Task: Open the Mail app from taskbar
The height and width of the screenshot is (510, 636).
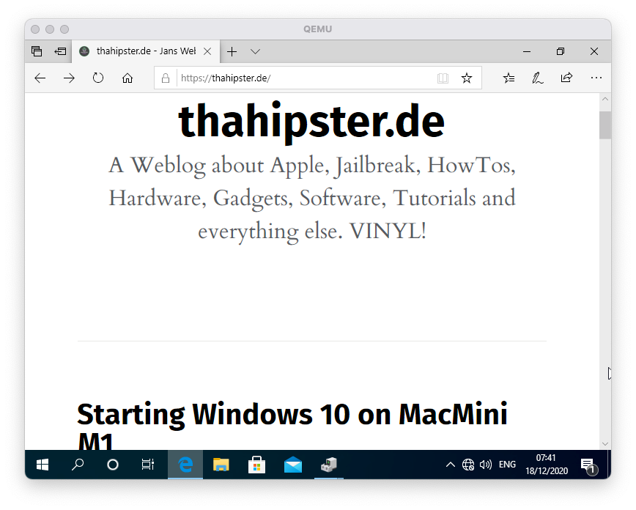Action: [x=292, y=464]
